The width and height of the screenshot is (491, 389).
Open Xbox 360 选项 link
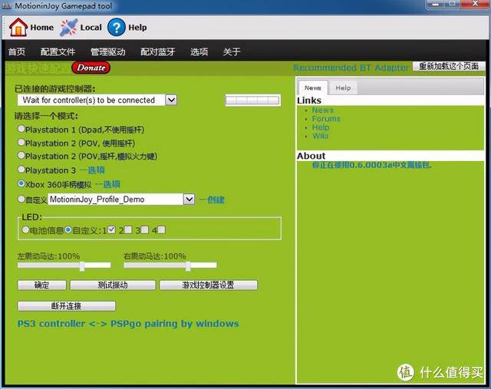click(107, 184)
